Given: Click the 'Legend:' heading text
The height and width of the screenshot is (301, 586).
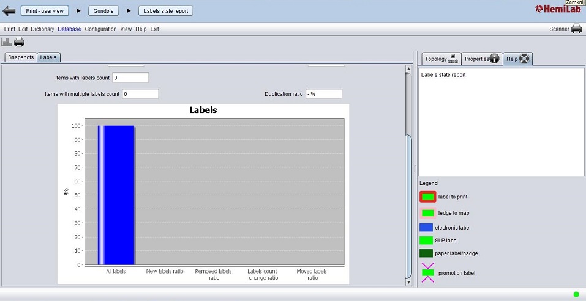Looking at the screenshot, I should click(429, 183).
